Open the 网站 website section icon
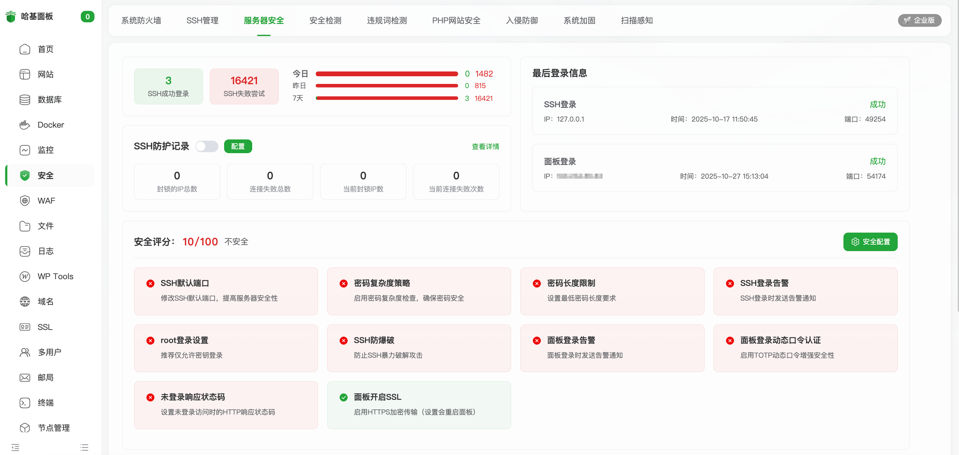959x455 pixels. click(x=25, y=74)
